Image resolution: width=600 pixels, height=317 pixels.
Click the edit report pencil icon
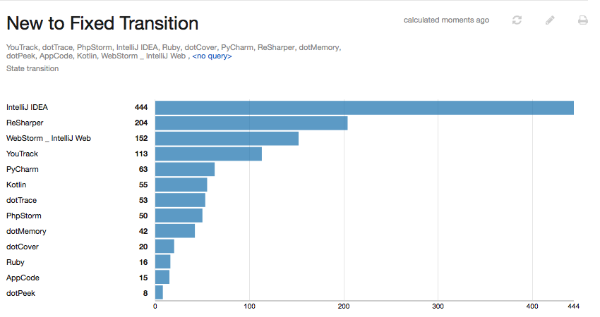click(x=551, y=20)
